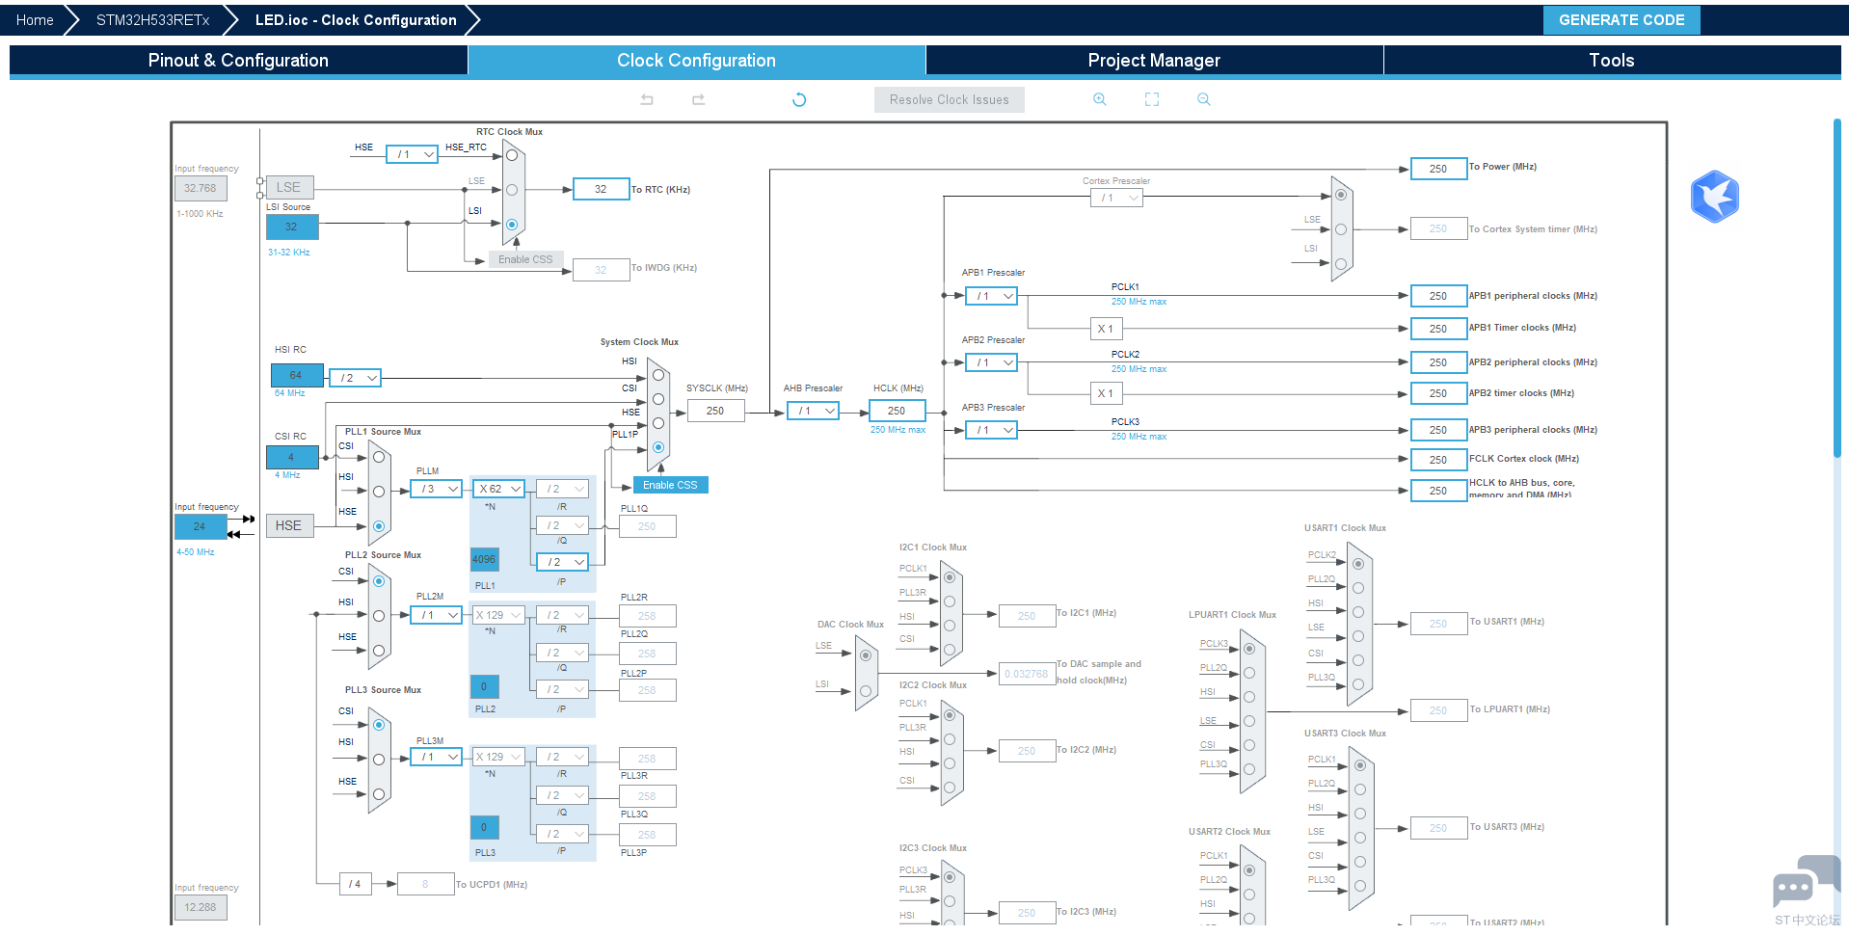Open the UCPD1 /4 divider dropdown
Screen dimensions: 1849x935
(355, 884)
